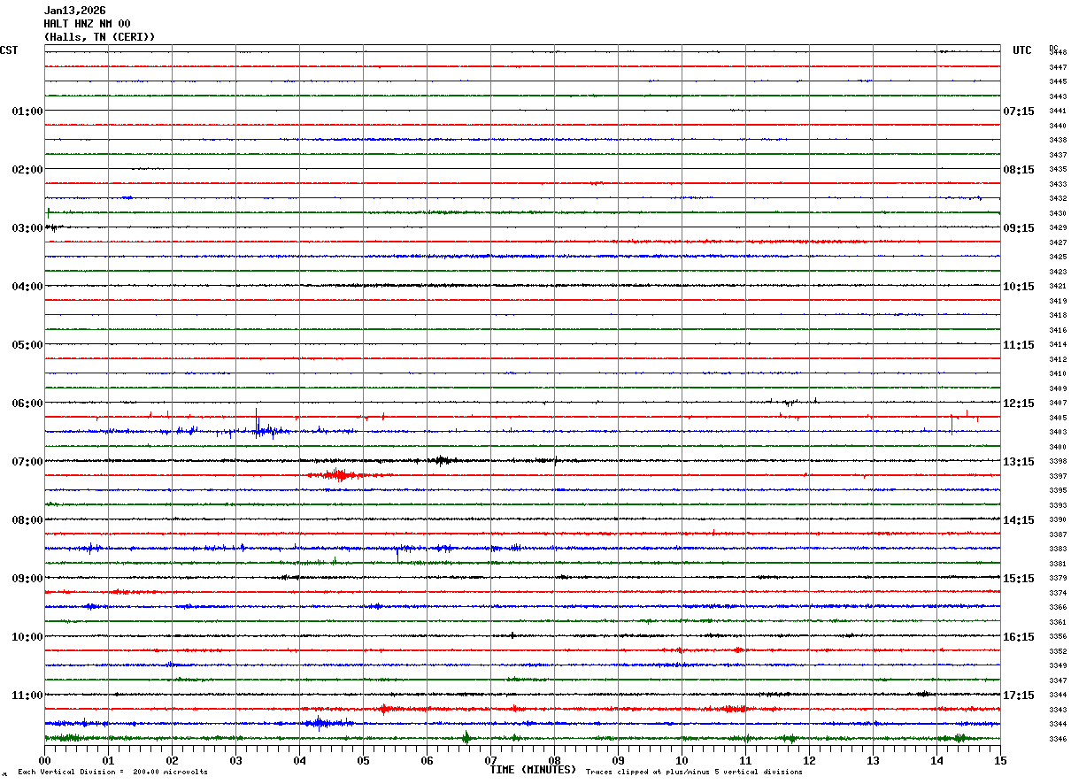Click the '08:15' UTC time label
1071x784 pixels.
click(x=1019, y=170)
